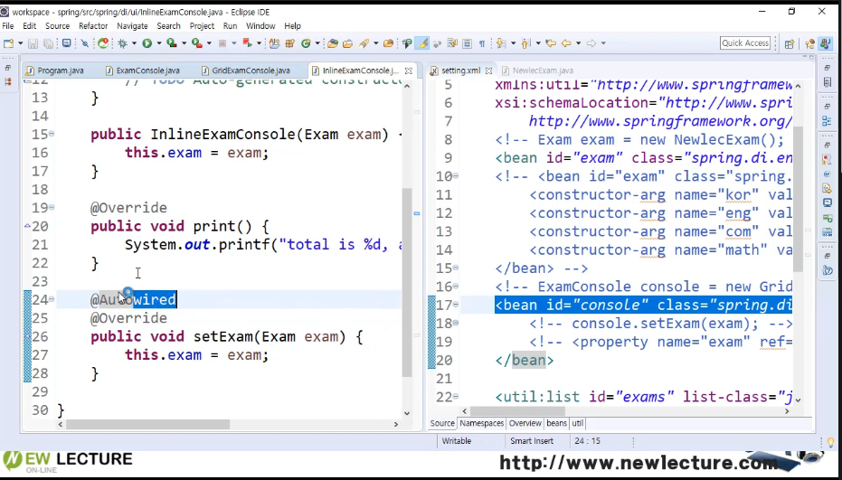Toggle Block Selection Mode icon
This screenshot has width=842, height=480.
click(x=466, y=43)
